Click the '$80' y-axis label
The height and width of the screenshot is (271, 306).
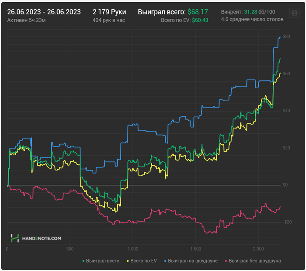(286, 36)
